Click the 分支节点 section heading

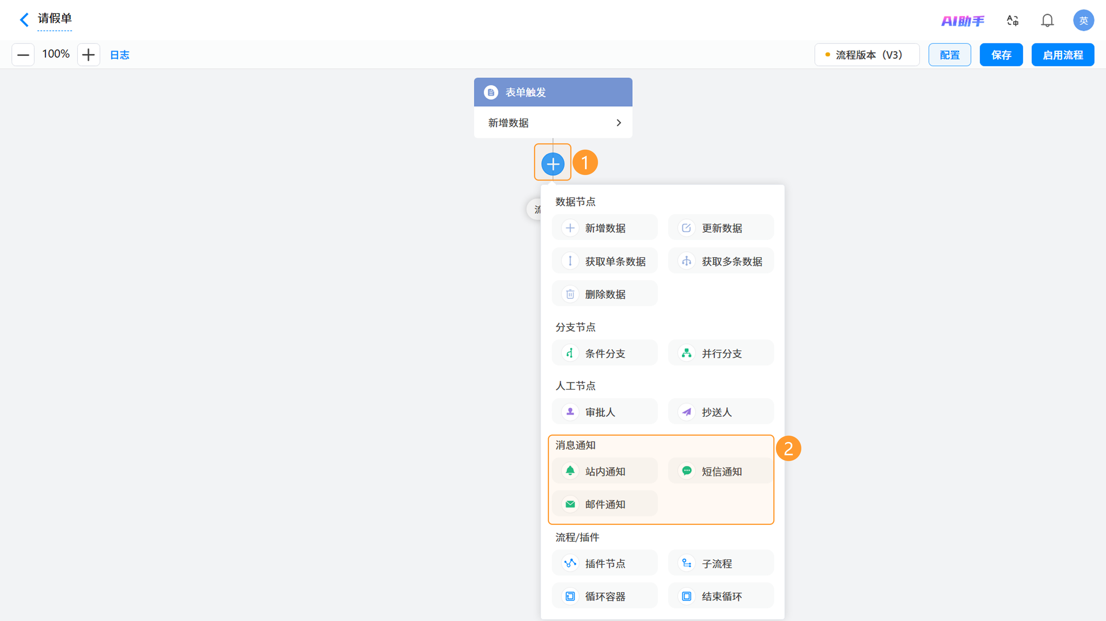click(575, 327)
